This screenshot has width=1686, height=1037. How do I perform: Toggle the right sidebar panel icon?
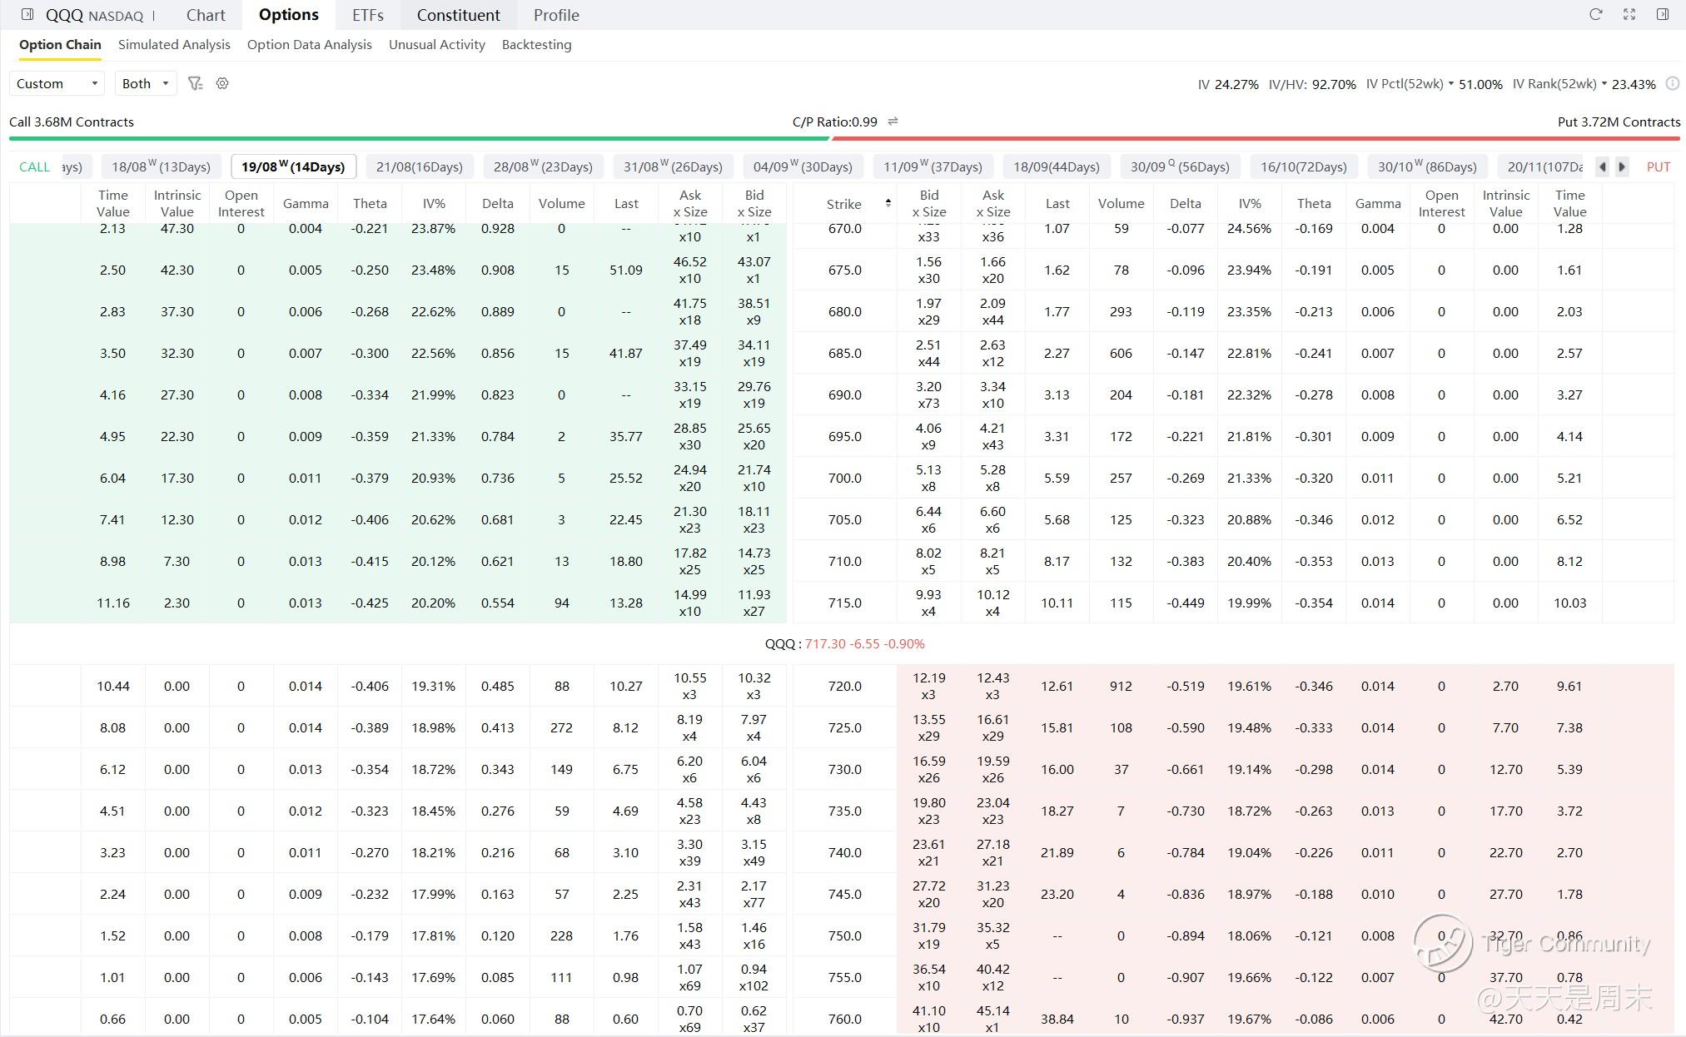(x=1663, y=14)
